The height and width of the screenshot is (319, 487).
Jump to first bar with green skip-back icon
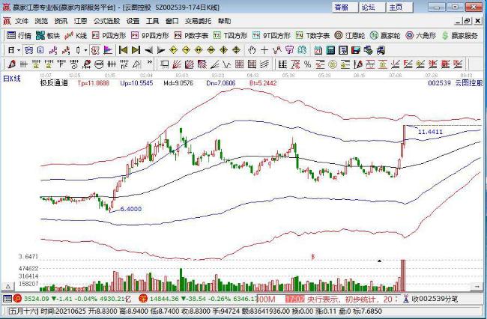pyautogui.click(x=124, y=50)
